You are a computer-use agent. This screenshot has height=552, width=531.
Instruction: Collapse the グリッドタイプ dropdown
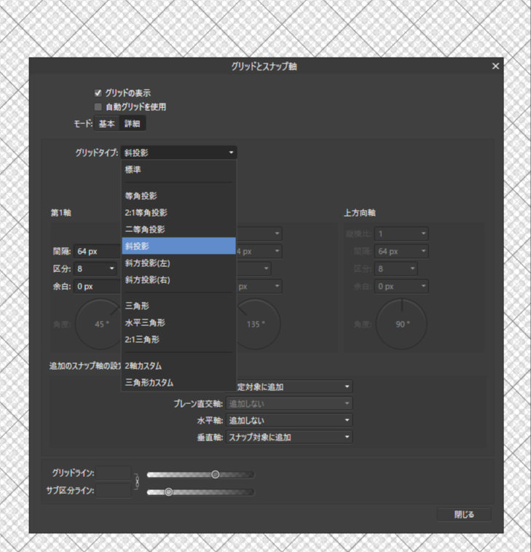pos(178,152)
